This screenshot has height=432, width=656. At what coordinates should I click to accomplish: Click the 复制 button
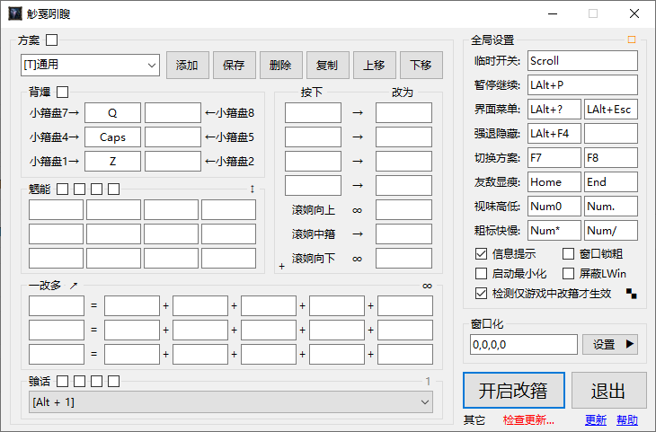(x=328, y=65)
